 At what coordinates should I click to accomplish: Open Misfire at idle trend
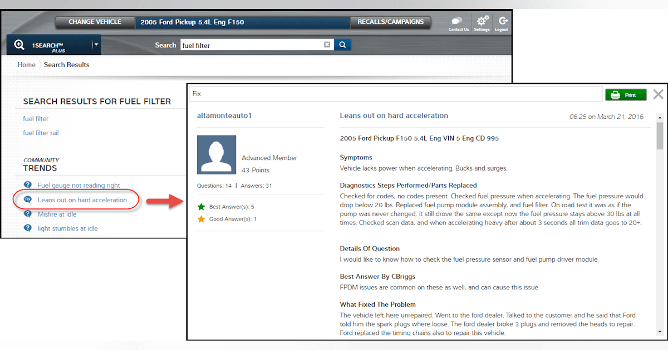click(57, 214)
